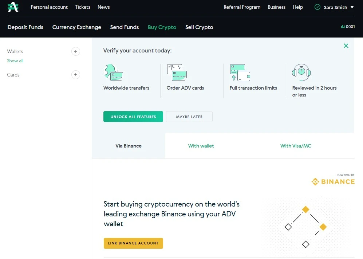Image resolution: width=363 pixels, height=259 pixels.
Task: Open the Help page
Action: pos(298,7)
